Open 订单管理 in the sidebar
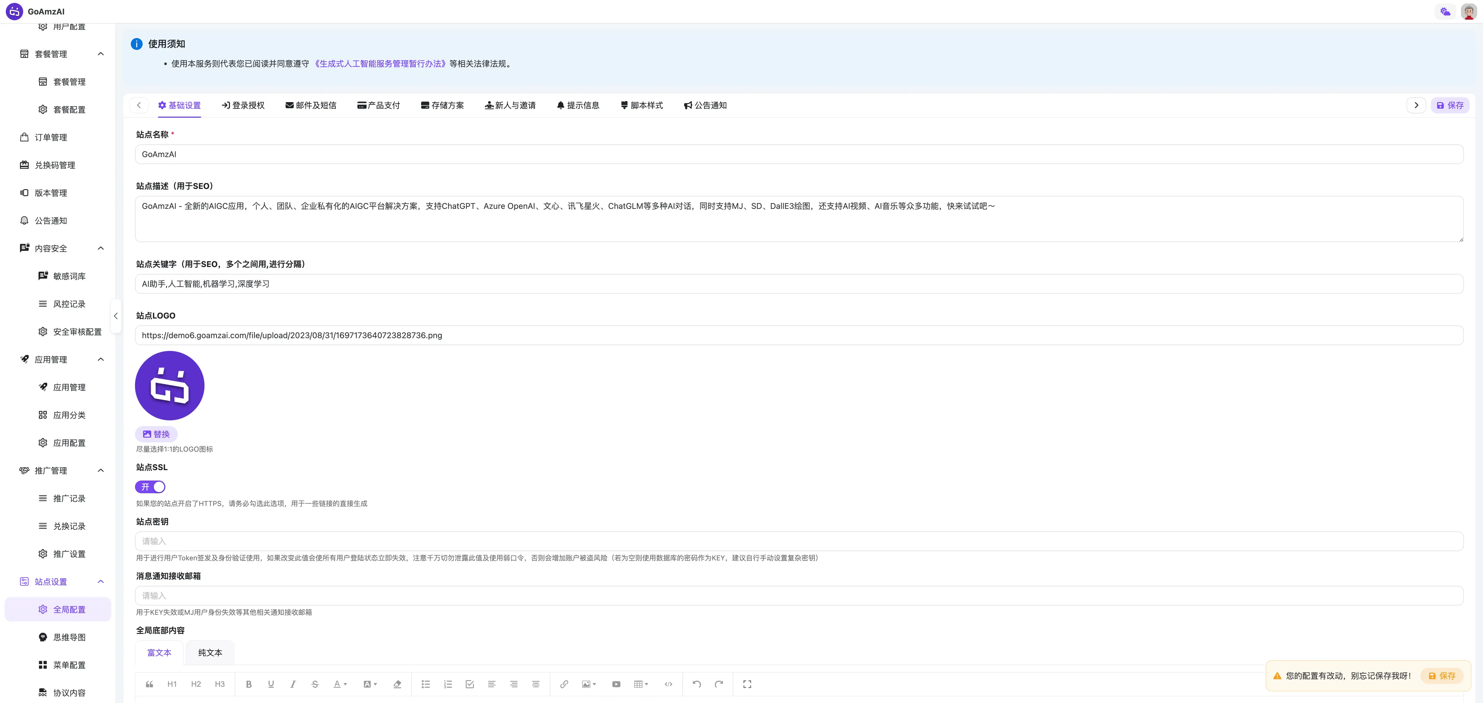 pos(58,137)
